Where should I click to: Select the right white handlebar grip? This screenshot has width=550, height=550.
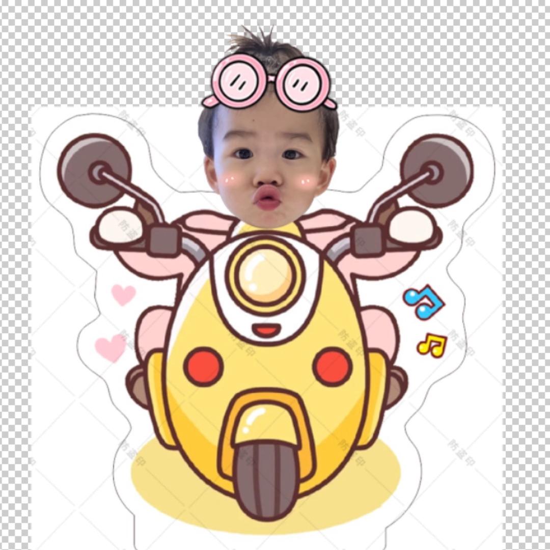click(413, 226)
